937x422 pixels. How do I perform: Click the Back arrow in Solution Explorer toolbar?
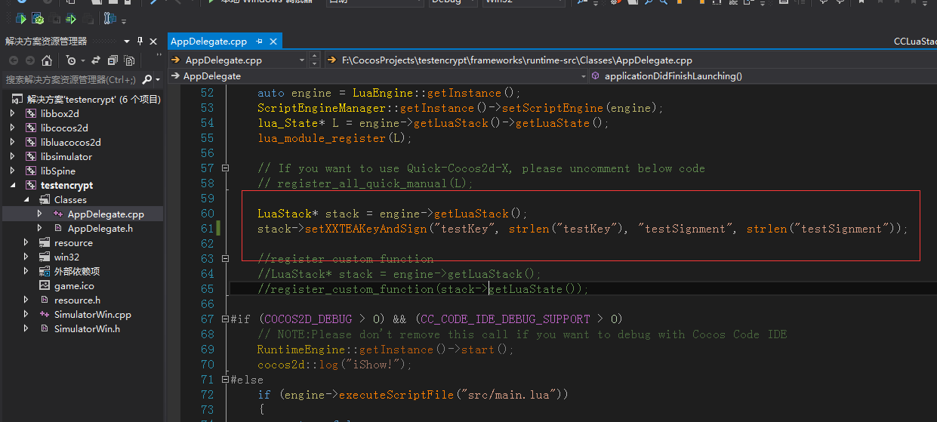13,60
